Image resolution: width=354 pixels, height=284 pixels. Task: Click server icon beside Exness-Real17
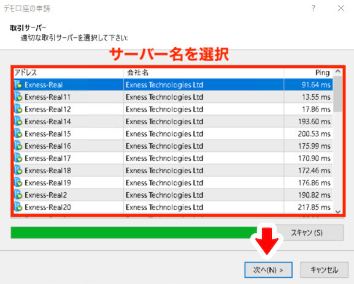pos(18,158)
